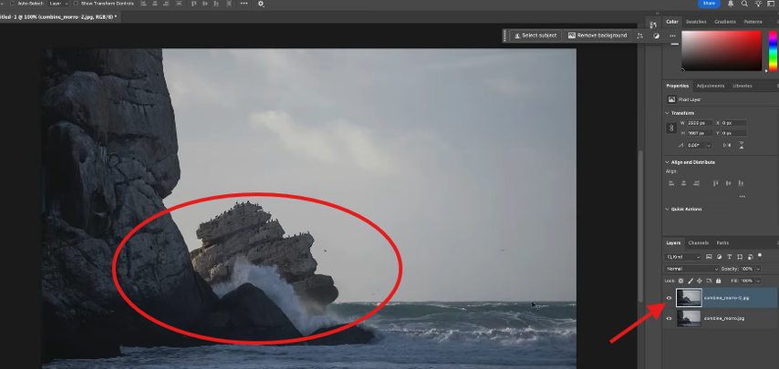Filter layers by adjustment layers icon
The image size is (779, 369).
tap(720, 257)
